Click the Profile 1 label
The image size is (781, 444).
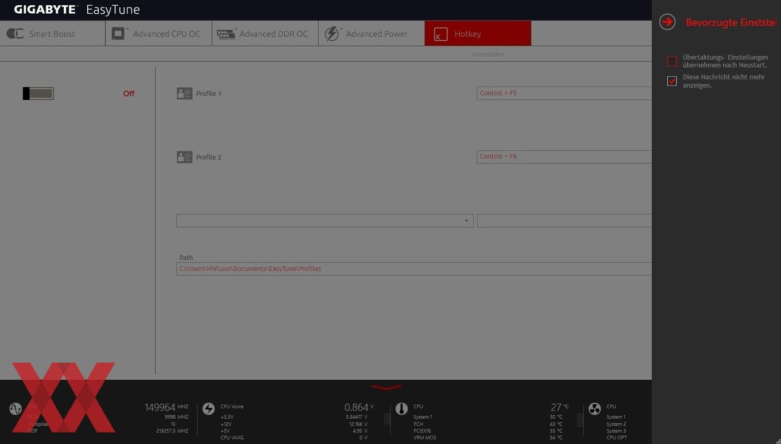point(208,94)
